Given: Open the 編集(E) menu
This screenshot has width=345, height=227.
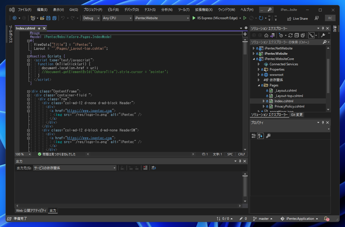Looking at the screenshot, I should tap(42, 9).
